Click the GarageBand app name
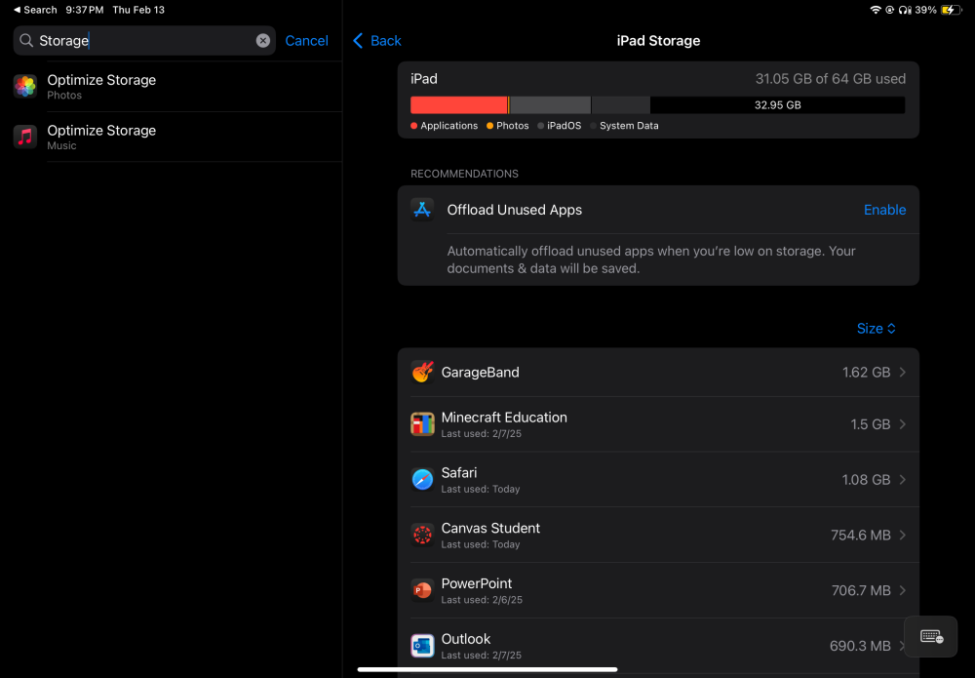Screen dimensions: 975x678 coord(480,372)
